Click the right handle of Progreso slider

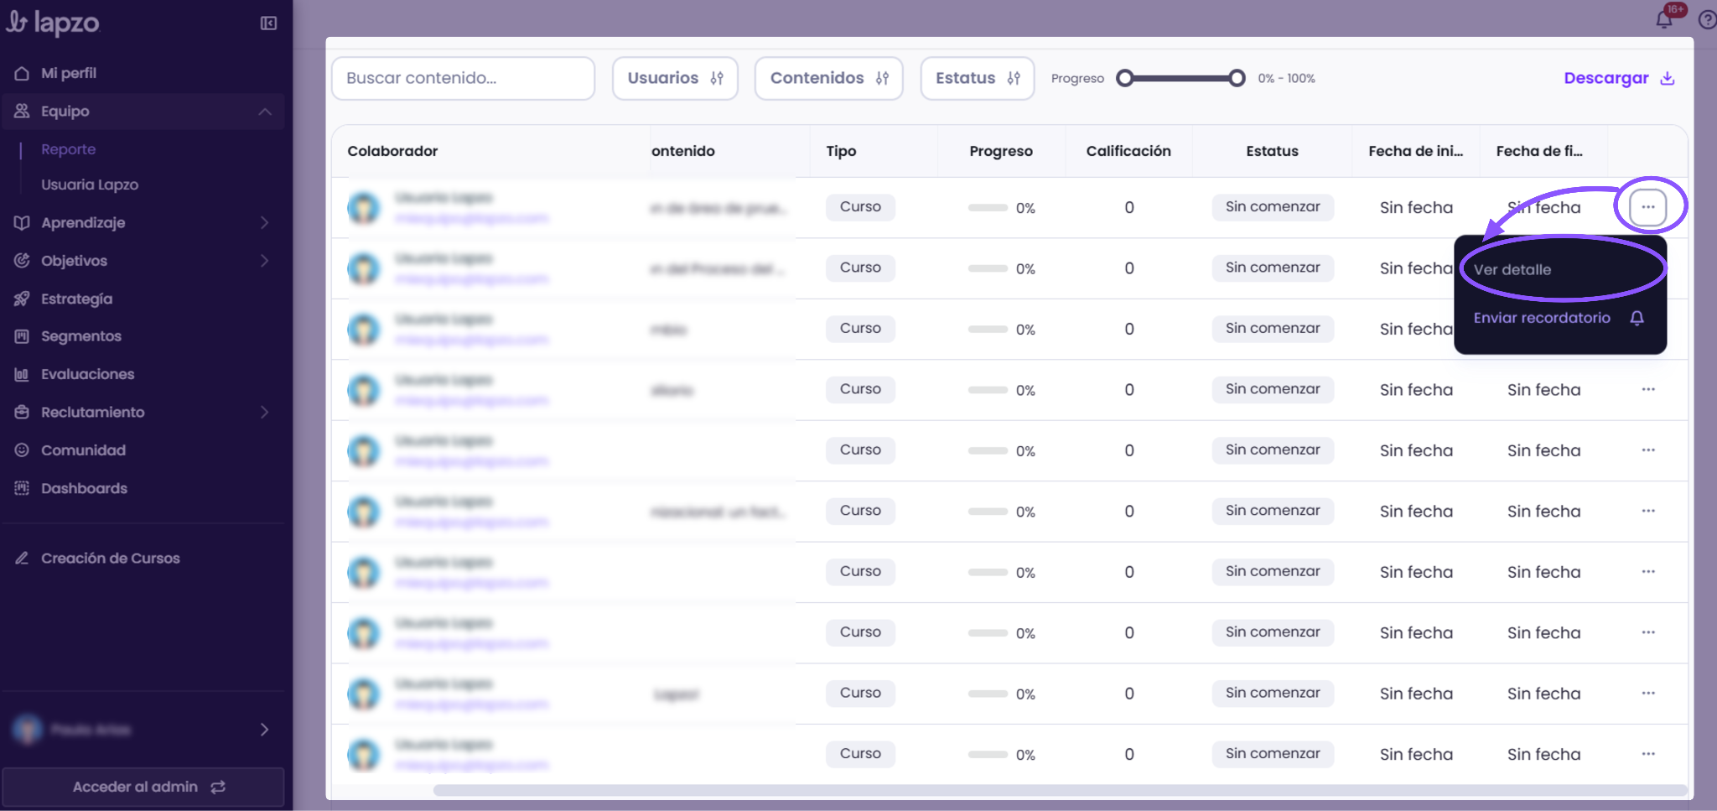click(1237, 78)
